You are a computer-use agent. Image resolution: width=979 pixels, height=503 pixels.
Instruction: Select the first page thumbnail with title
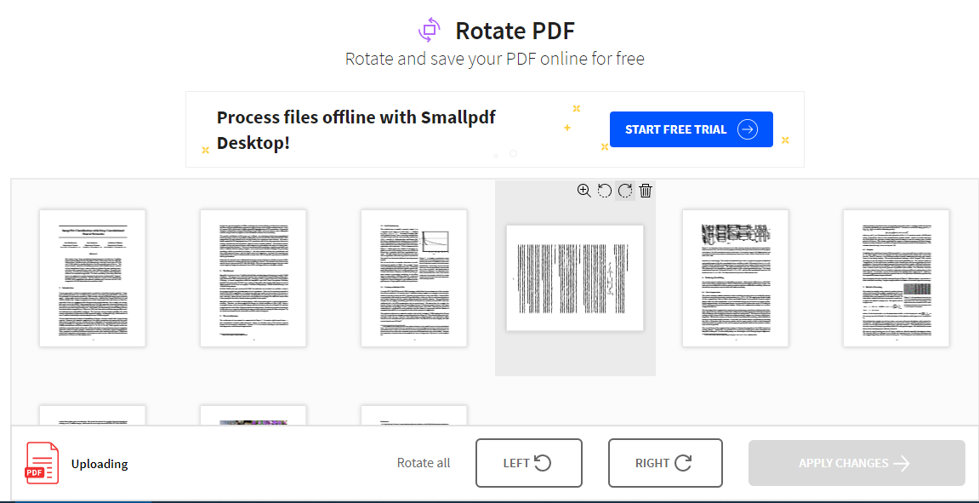(x=93, y=278)
